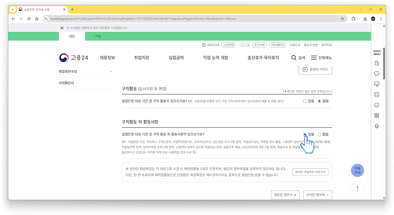Open the 실업급여 menu
The height and width of the screenshot is (215, 394).
(176, 58)
